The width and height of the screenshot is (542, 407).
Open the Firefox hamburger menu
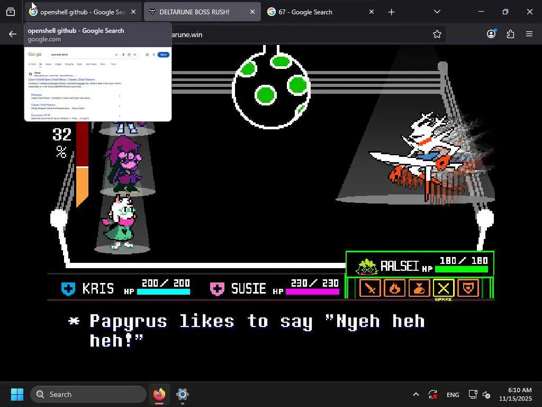point(529,34)
